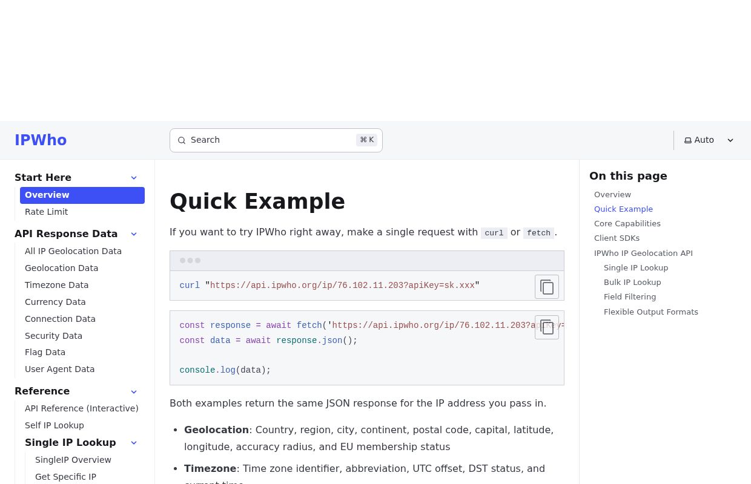Jump to Bulk IP Lookup anchor
The height and width of the screenshot is (484, 751).
(632, 283)
